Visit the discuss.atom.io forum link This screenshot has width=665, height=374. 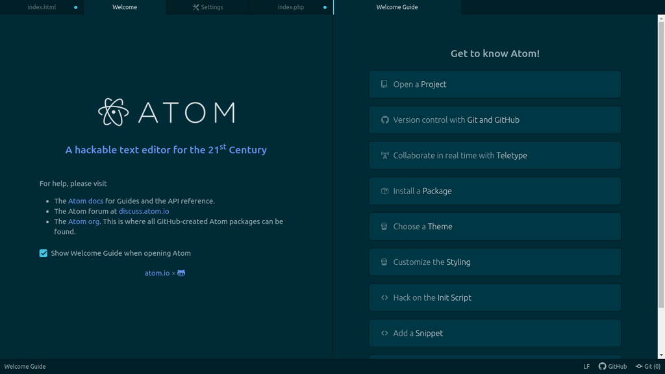click(144, 211)
